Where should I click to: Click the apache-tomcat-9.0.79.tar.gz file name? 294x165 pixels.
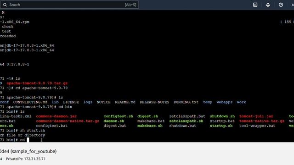pos(37,83)
